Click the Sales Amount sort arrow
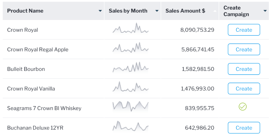The width and height of the screenshot is (271, 137). coord(215,11)
